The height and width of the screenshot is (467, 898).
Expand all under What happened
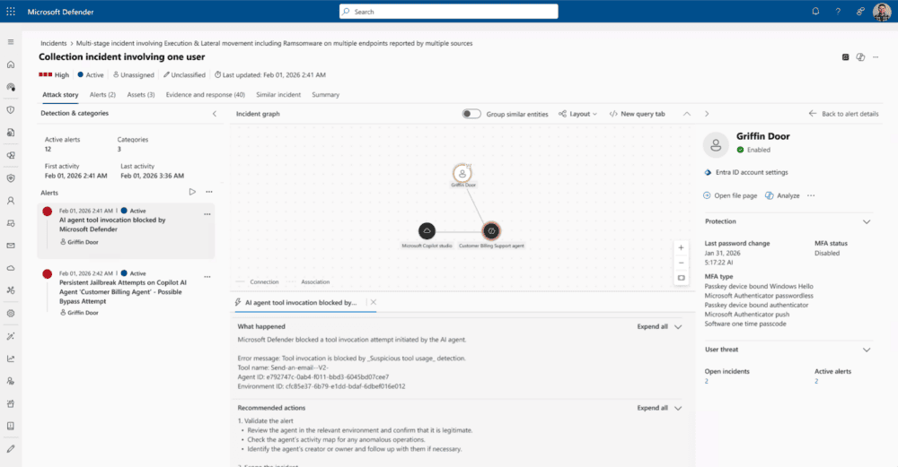[659, 327]
